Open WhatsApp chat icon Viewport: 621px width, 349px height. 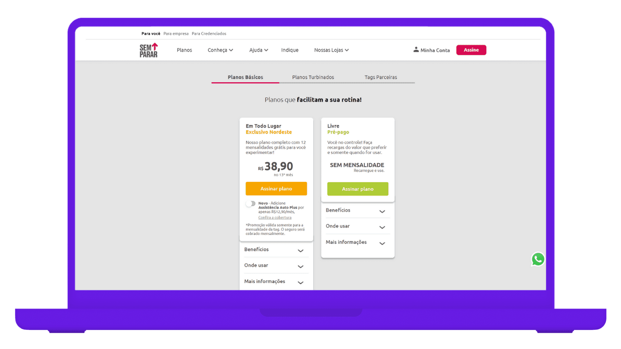click(538, 259)
